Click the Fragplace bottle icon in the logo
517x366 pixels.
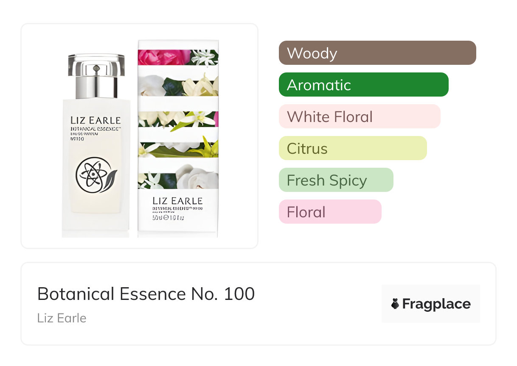click(395, 304)
